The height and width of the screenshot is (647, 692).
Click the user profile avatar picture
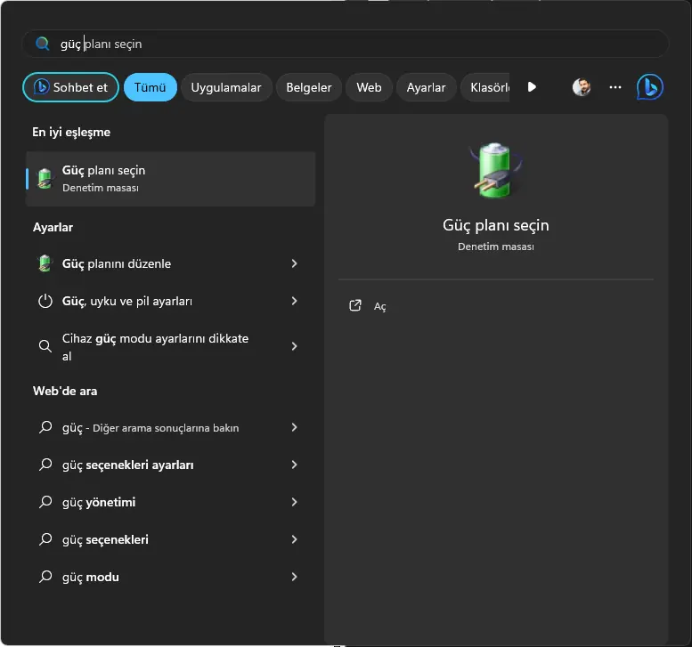[582, 87]
